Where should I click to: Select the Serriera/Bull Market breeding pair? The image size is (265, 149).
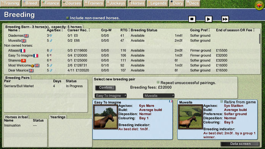(46, 86)
